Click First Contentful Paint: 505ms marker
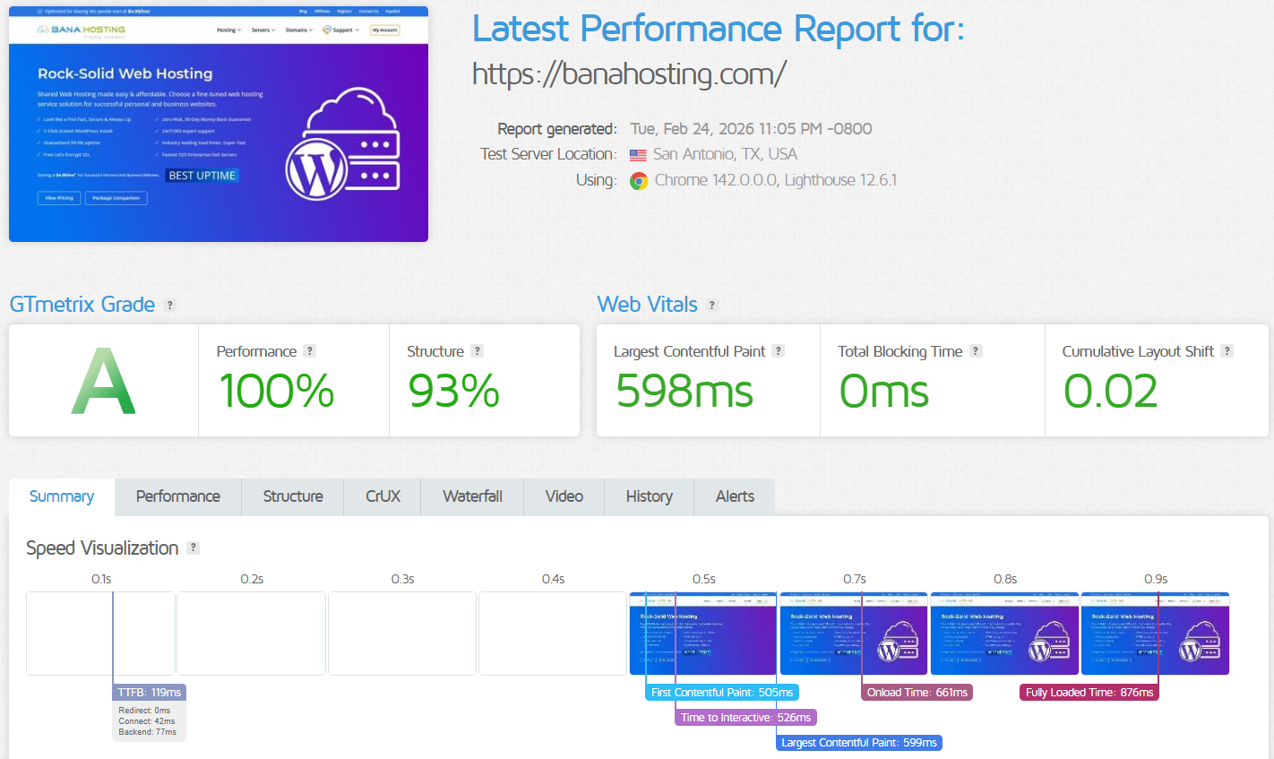The image size is (1274, 759). coord(722,693)
